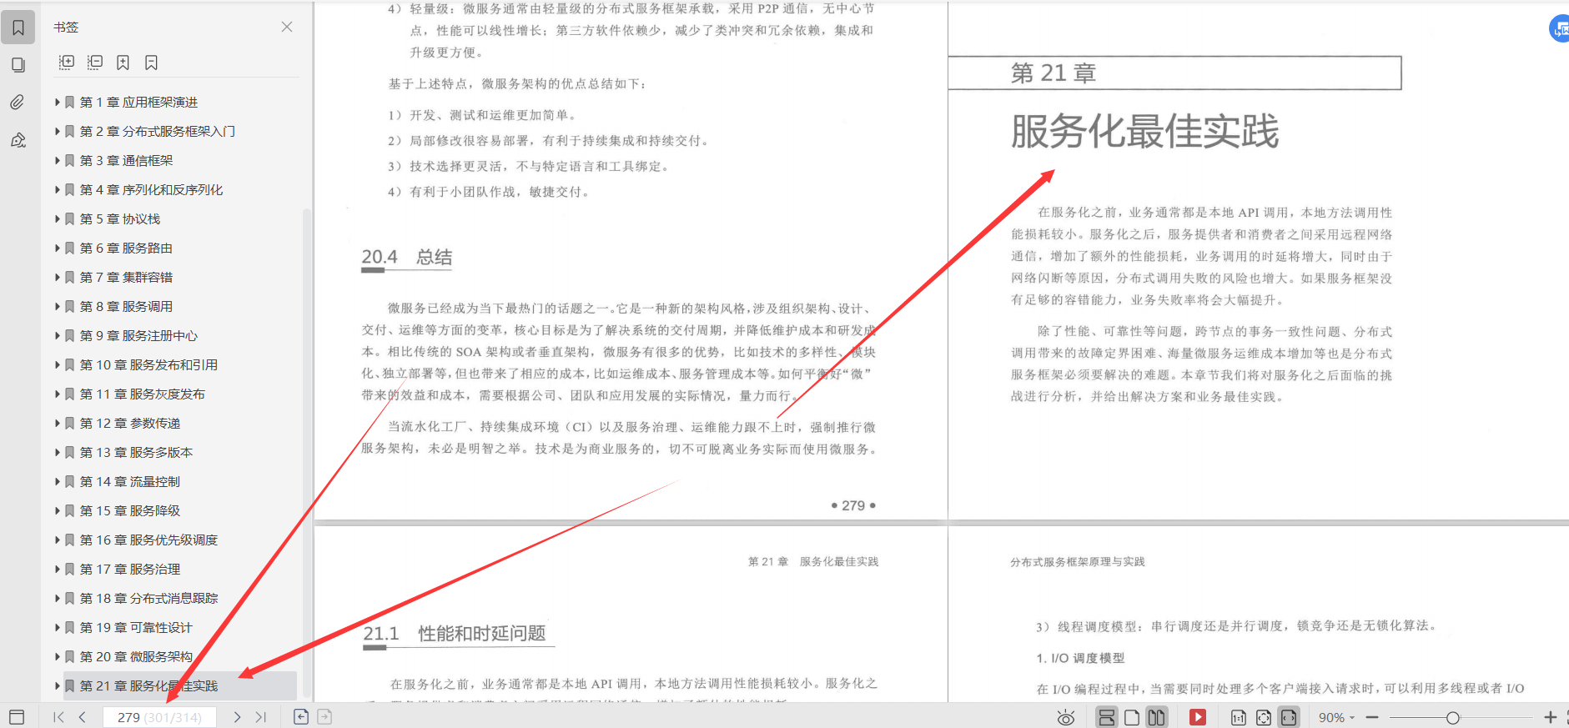
Task: Expand all bookmarks icon
Action: click(67, 63)
